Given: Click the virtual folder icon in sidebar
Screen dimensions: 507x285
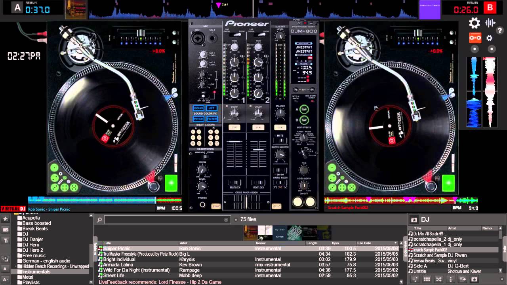Looking at the screenshot, I should [x=6, y=230].
